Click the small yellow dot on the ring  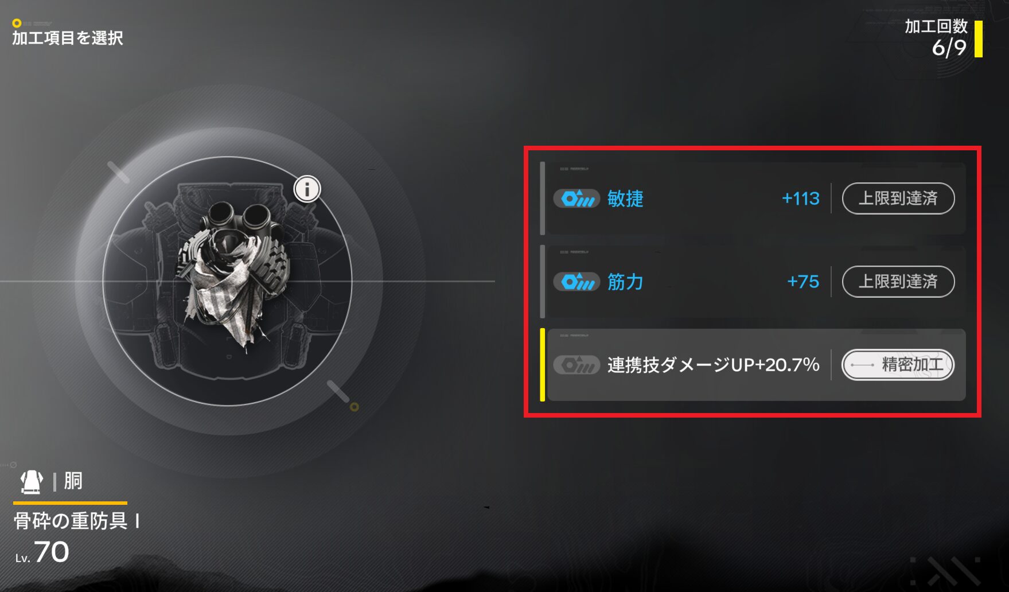tap(354, 407)
